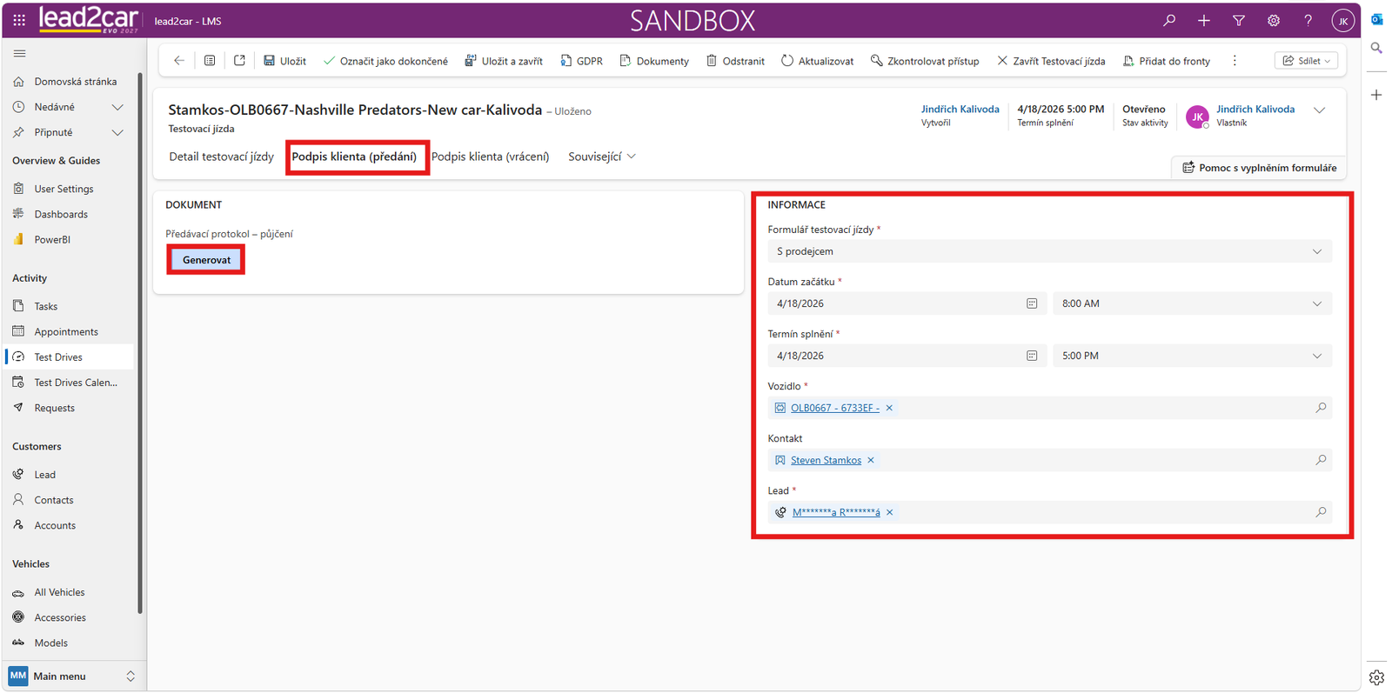This screenshot has width=1392, height=693.
Task: Click Odstranit to delete the record
Action: (735, 61)
